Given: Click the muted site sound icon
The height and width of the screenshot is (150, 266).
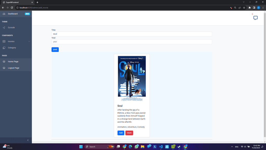Looking at the screenshot, I should pyautogui.click(x=231, y=8).
